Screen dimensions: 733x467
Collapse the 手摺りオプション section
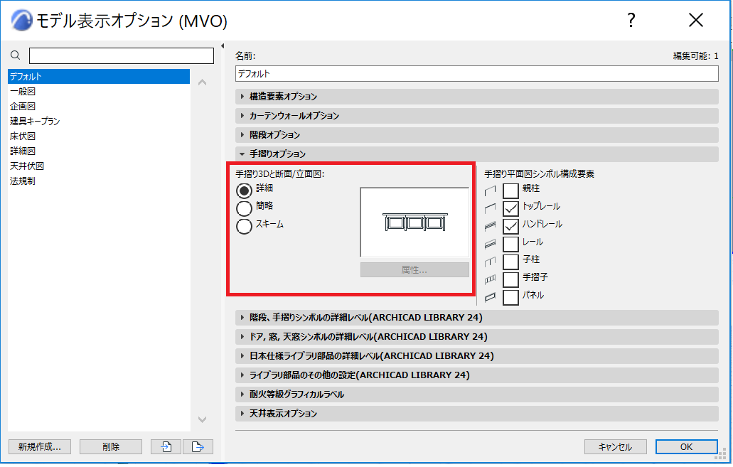(x=477, y=154)
